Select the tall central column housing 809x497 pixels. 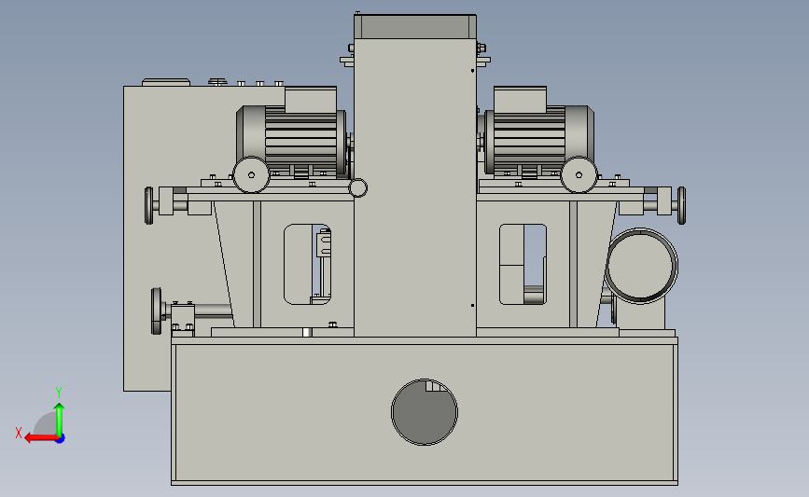click(x=415, y=187)
